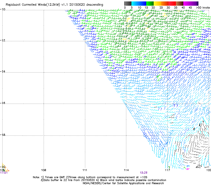Click the "Data buffer is 22 hrs" note line
Image resolution: width=211 pixels, height=185 pixels.
(103, 180)
